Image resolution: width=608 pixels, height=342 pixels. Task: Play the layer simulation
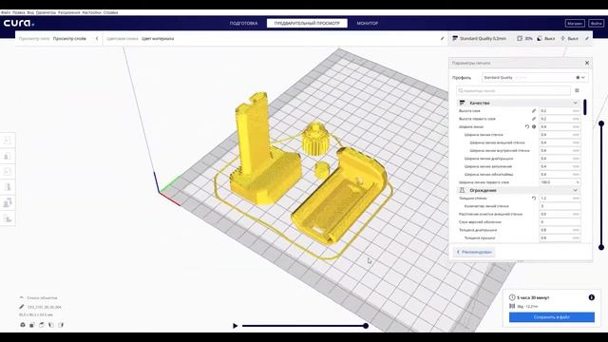235,326
